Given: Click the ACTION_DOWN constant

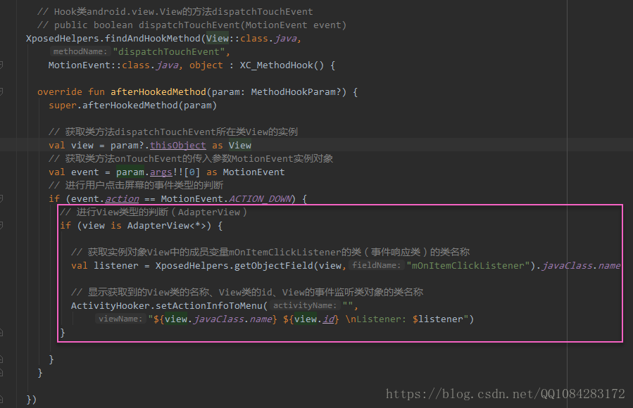Looking at the screenshot, I should (260, 199).
